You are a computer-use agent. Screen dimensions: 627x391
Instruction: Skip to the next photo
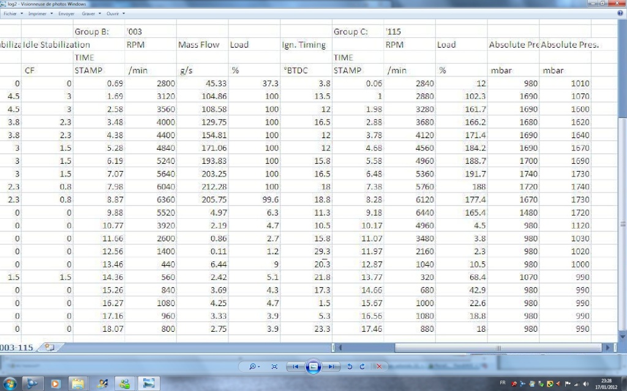click(331, 367)
